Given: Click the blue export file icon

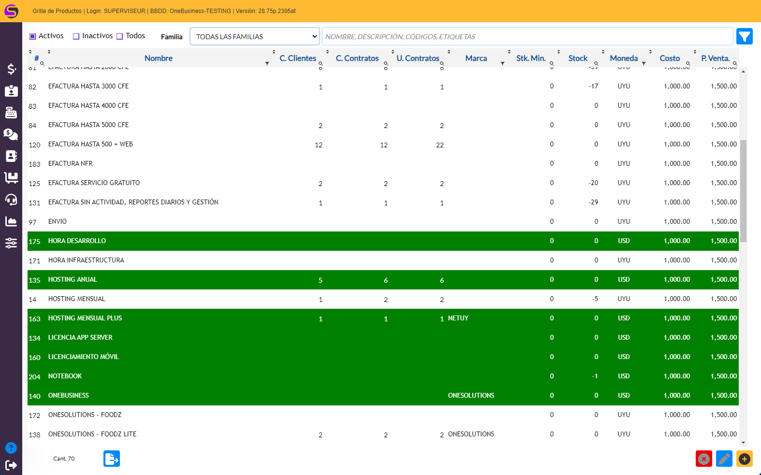Looking at the screenshot, I should click(x=112, y=459).
